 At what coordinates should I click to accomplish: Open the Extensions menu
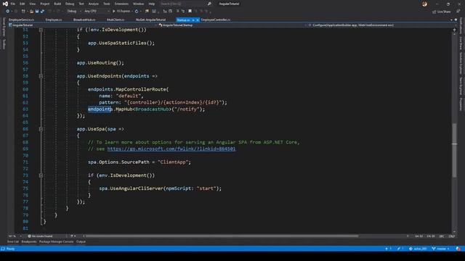(121, 4)
